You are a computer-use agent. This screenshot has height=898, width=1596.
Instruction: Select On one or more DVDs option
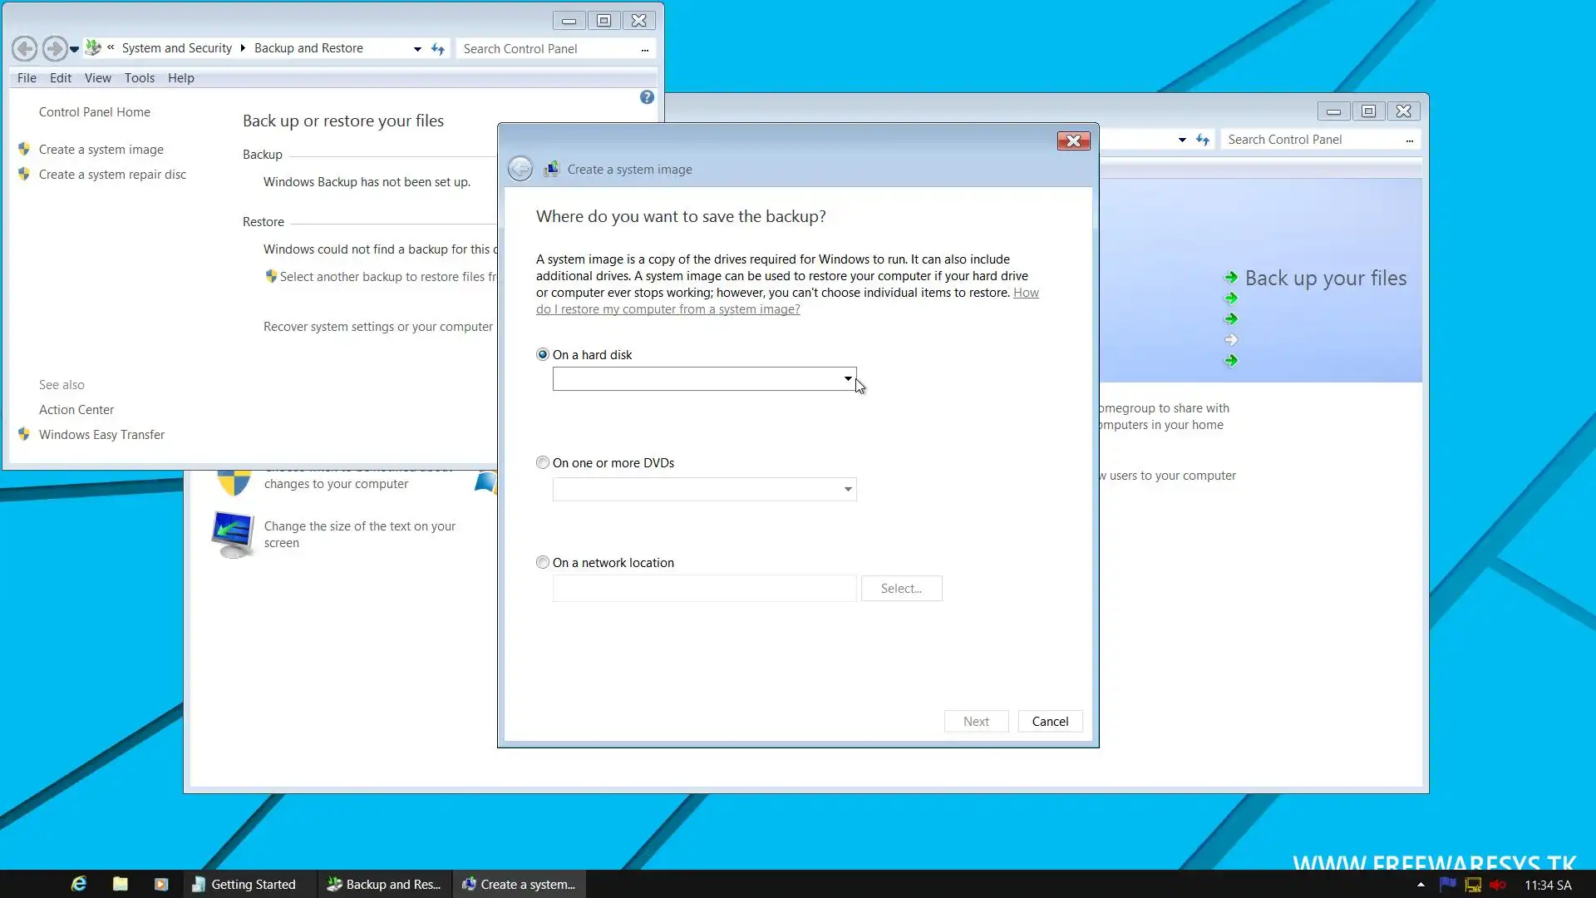tap(543, 463)
